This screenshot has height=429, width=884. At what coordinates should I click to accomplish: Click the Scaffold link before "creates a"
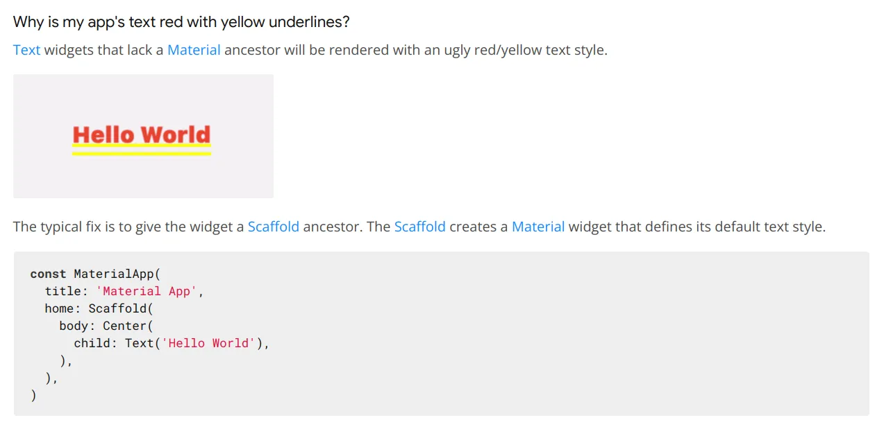420,227
